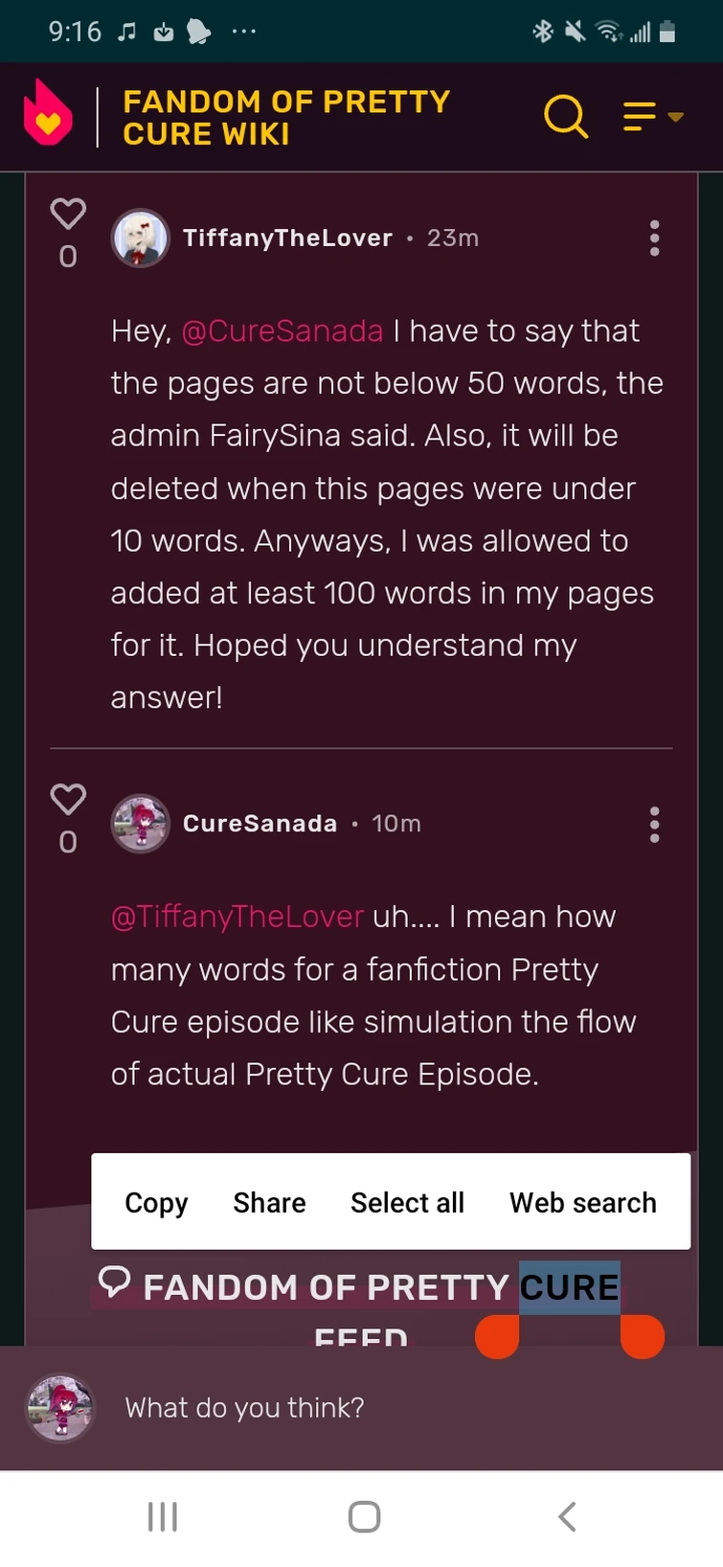
Task: Open the feed filter icon
Action: (638, 116)
